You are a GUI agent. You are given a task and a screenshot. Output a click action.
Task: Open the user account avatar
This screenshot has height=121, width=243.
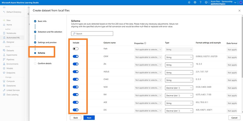coord(240,2)
